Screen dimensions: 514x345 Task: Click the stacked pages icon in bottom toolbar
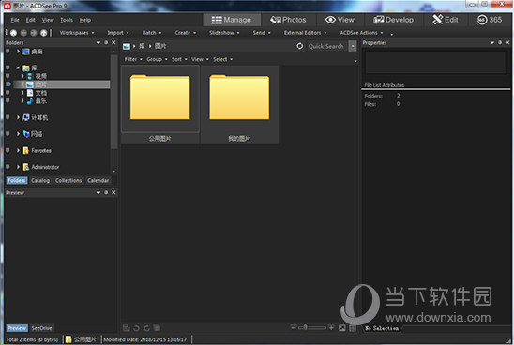[x=157, y=328]
